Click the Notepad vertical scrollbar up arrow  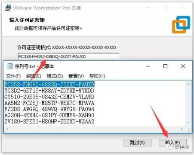188,84
